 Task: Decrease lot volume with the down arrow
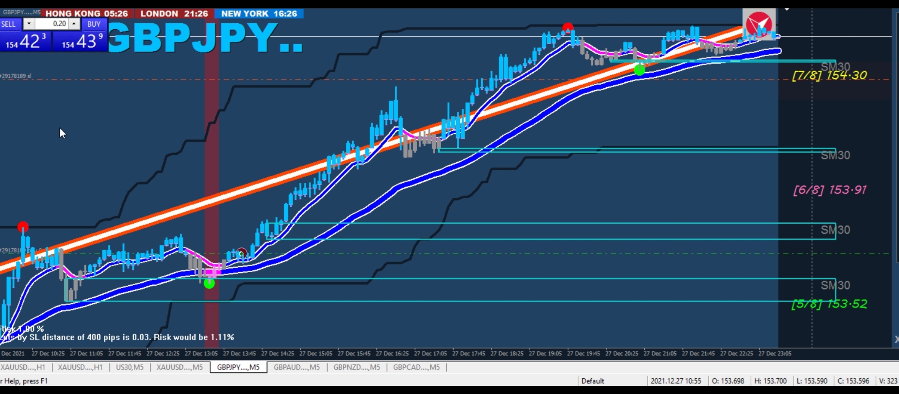coord(29,24)
